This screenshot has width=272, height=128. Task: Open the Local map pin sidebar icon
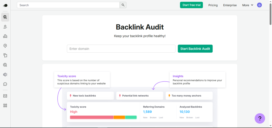(x=5, y=46)
